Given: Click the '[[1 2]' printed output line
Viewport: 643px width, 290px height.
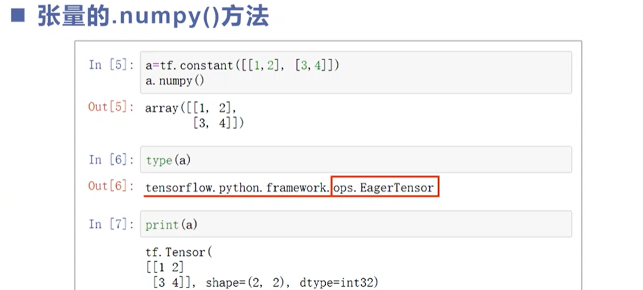Looking at the screenshot, I should (165, 267).
